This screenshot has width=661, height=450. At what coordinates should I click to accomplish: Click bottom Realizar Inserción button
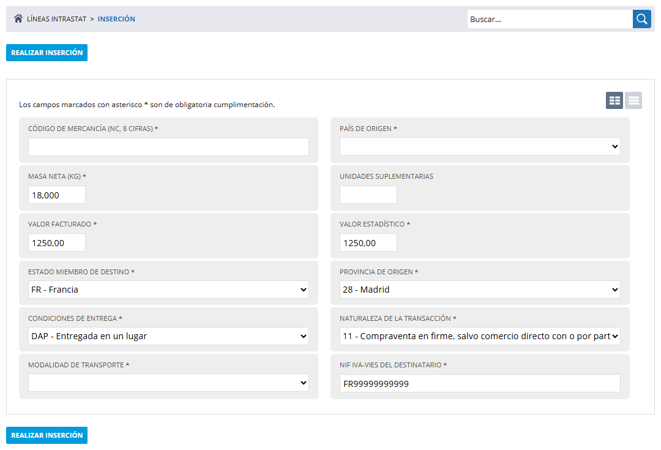tap(47, 435)
